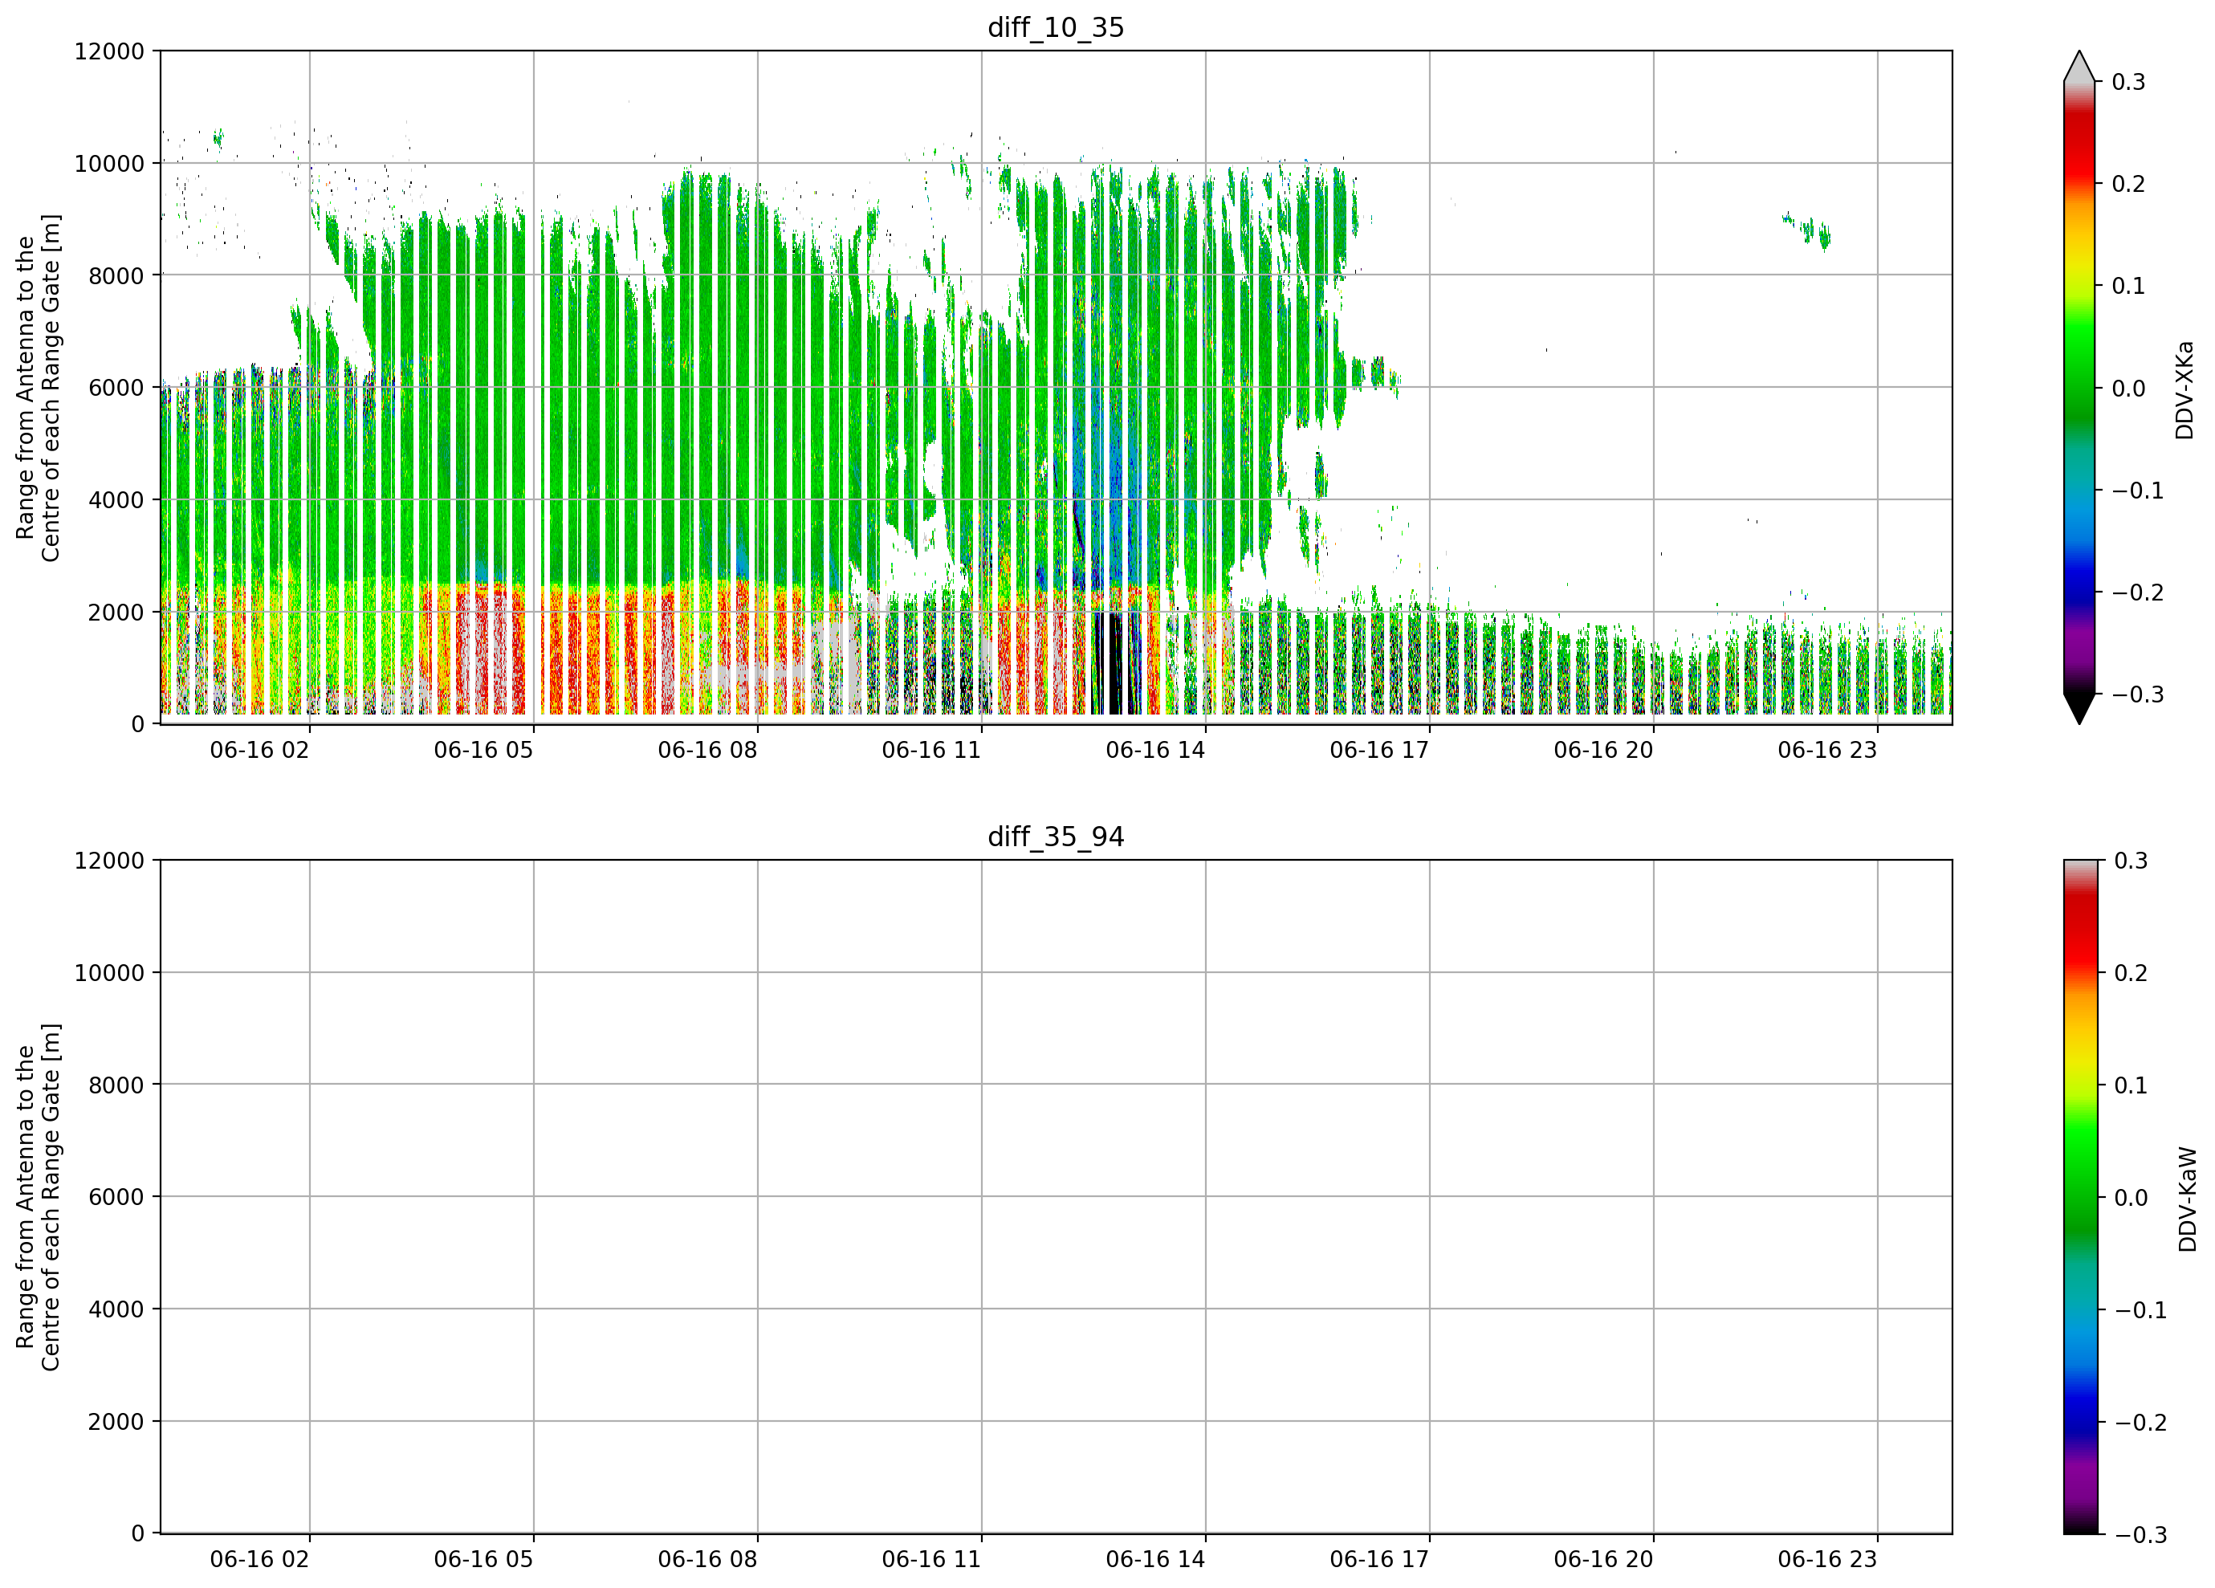Click '06-16 02' tick under diff_35_94 plot
The width and height of the screenshot is (2215, 1588).
click(260, 1560)
